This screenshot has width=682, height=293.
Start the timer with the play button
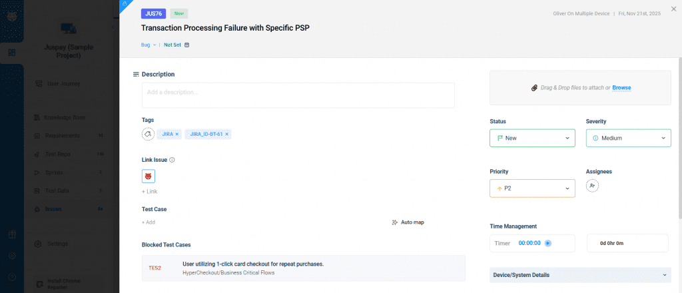547,243
